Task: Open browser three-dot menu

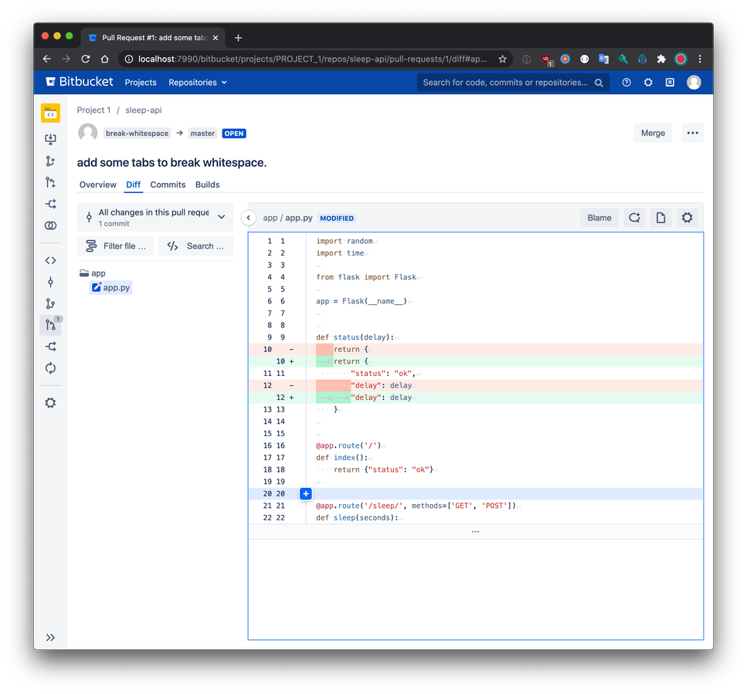Action: pos(700,59)
